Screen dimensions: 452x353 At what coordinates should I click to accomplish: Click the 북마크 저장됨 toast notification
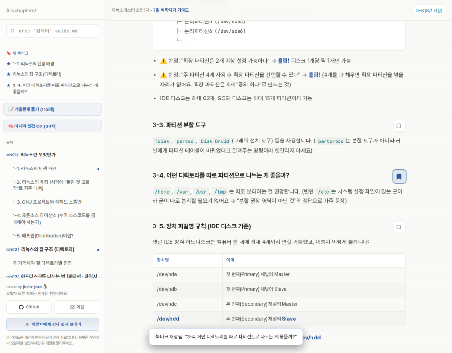point(226,336)
